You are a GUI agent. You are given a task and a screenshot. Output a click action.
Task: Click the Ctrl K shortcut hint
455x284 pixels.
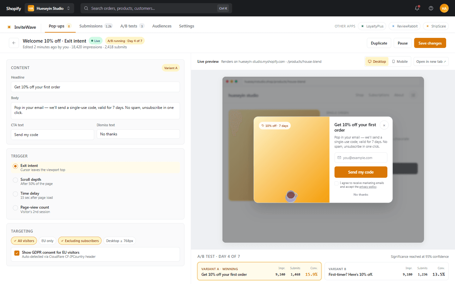click(x=223, y=8)
